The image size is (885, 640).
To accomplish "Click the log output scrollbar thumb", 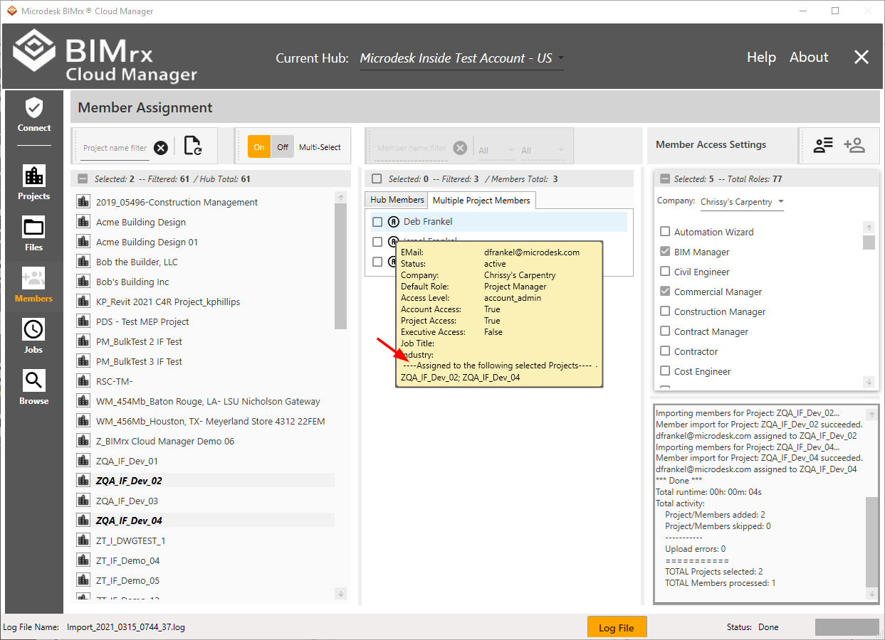I will 872,541.
